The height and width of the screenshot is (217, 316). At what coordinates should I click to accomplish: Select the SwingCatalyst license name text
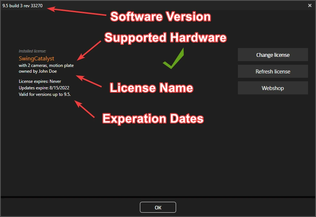click(x=37, y=59)
